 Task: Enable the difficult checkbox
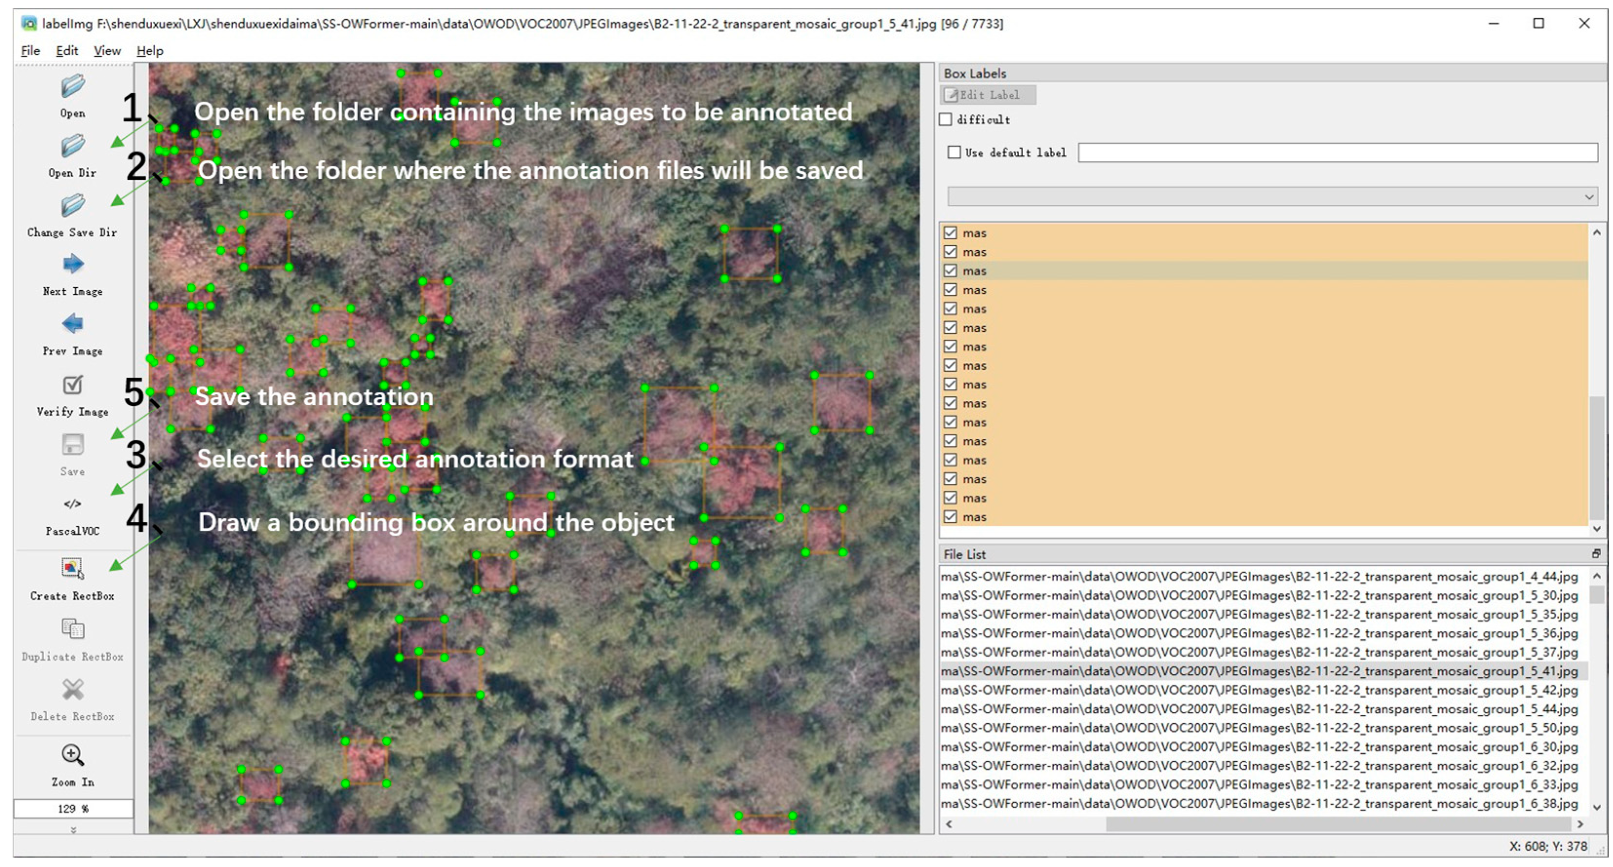(946, 120)
